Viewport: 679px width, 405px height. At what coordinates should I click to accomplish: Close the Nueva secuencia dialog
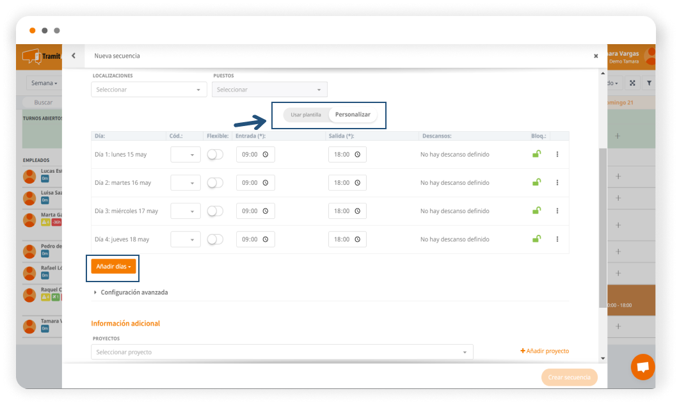595,56
